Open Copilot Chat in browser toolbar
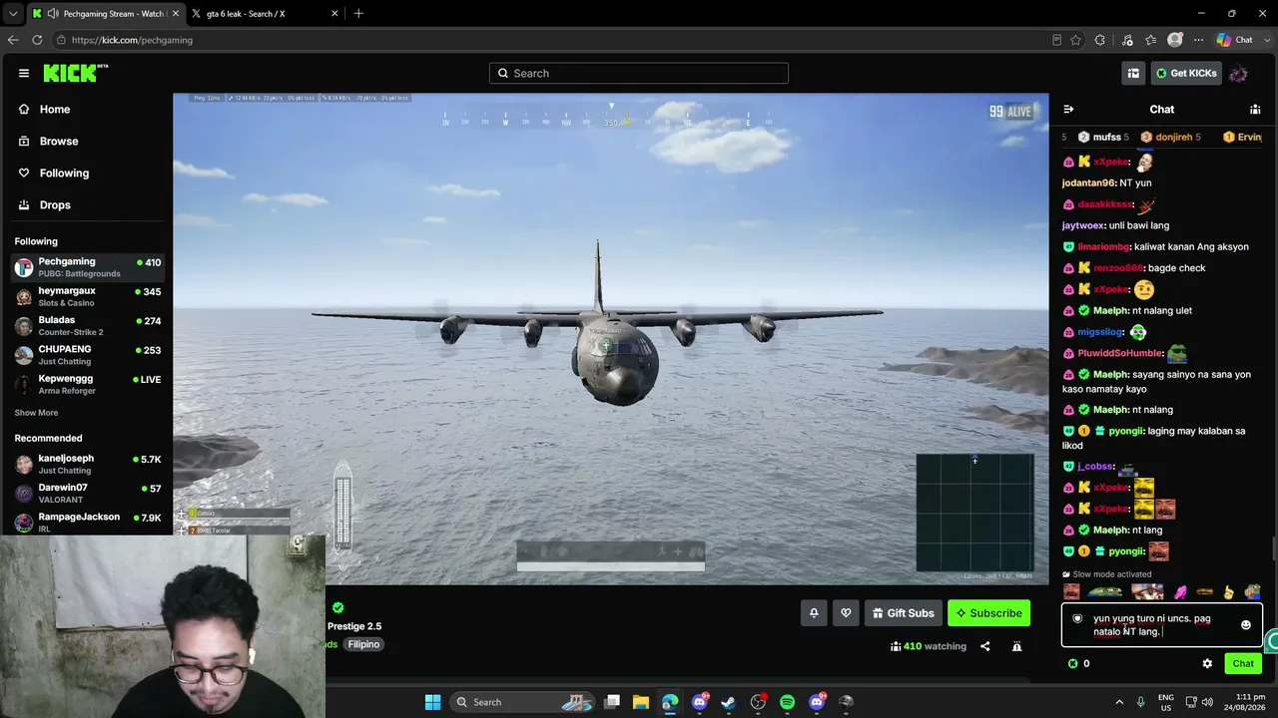 tap(1235, 40)
